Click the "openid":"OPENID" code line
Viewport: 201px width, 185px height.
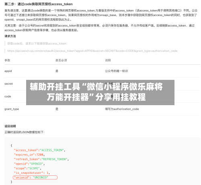coord(29,164)
